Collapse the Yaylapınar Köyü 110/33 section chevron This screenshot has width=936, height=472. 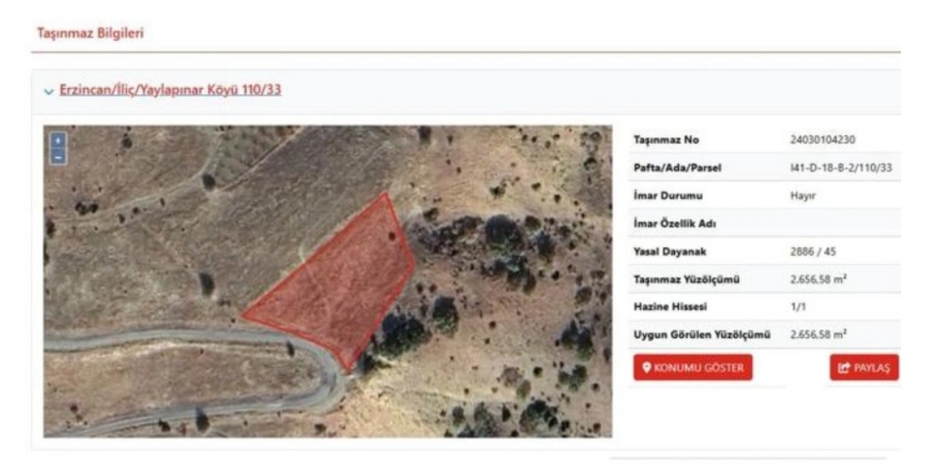pyautogui.click(x=48, y=91)
